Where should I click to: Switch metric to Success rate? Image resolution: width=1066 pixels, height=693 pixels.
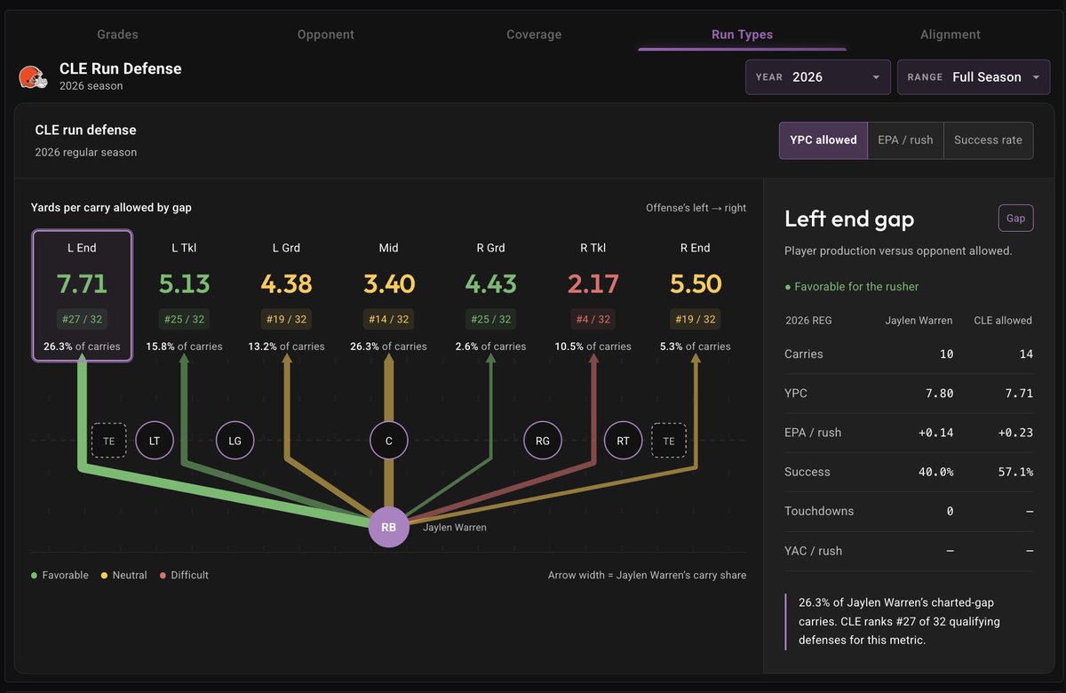(x=988, y=140)
